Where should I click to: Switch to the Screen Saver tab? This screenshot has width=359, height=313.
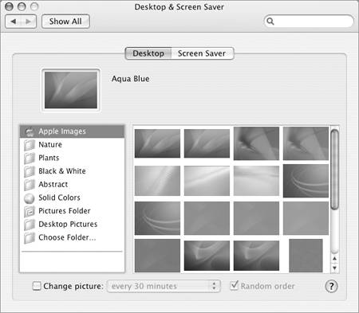202,53
